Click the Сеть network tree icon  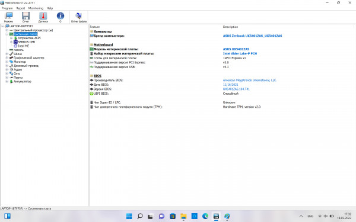click(11, 73)
